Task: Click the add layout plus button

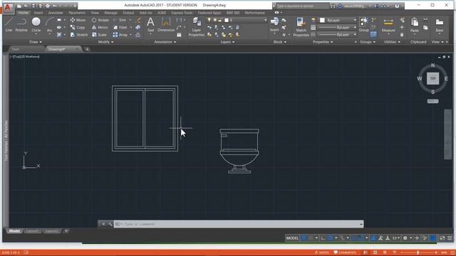Action: pos(66,231)
